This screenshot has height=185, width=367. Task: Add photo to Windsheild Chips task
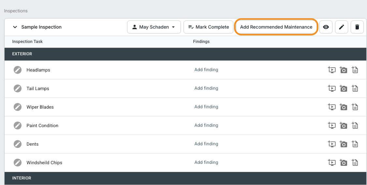point(343,162)
